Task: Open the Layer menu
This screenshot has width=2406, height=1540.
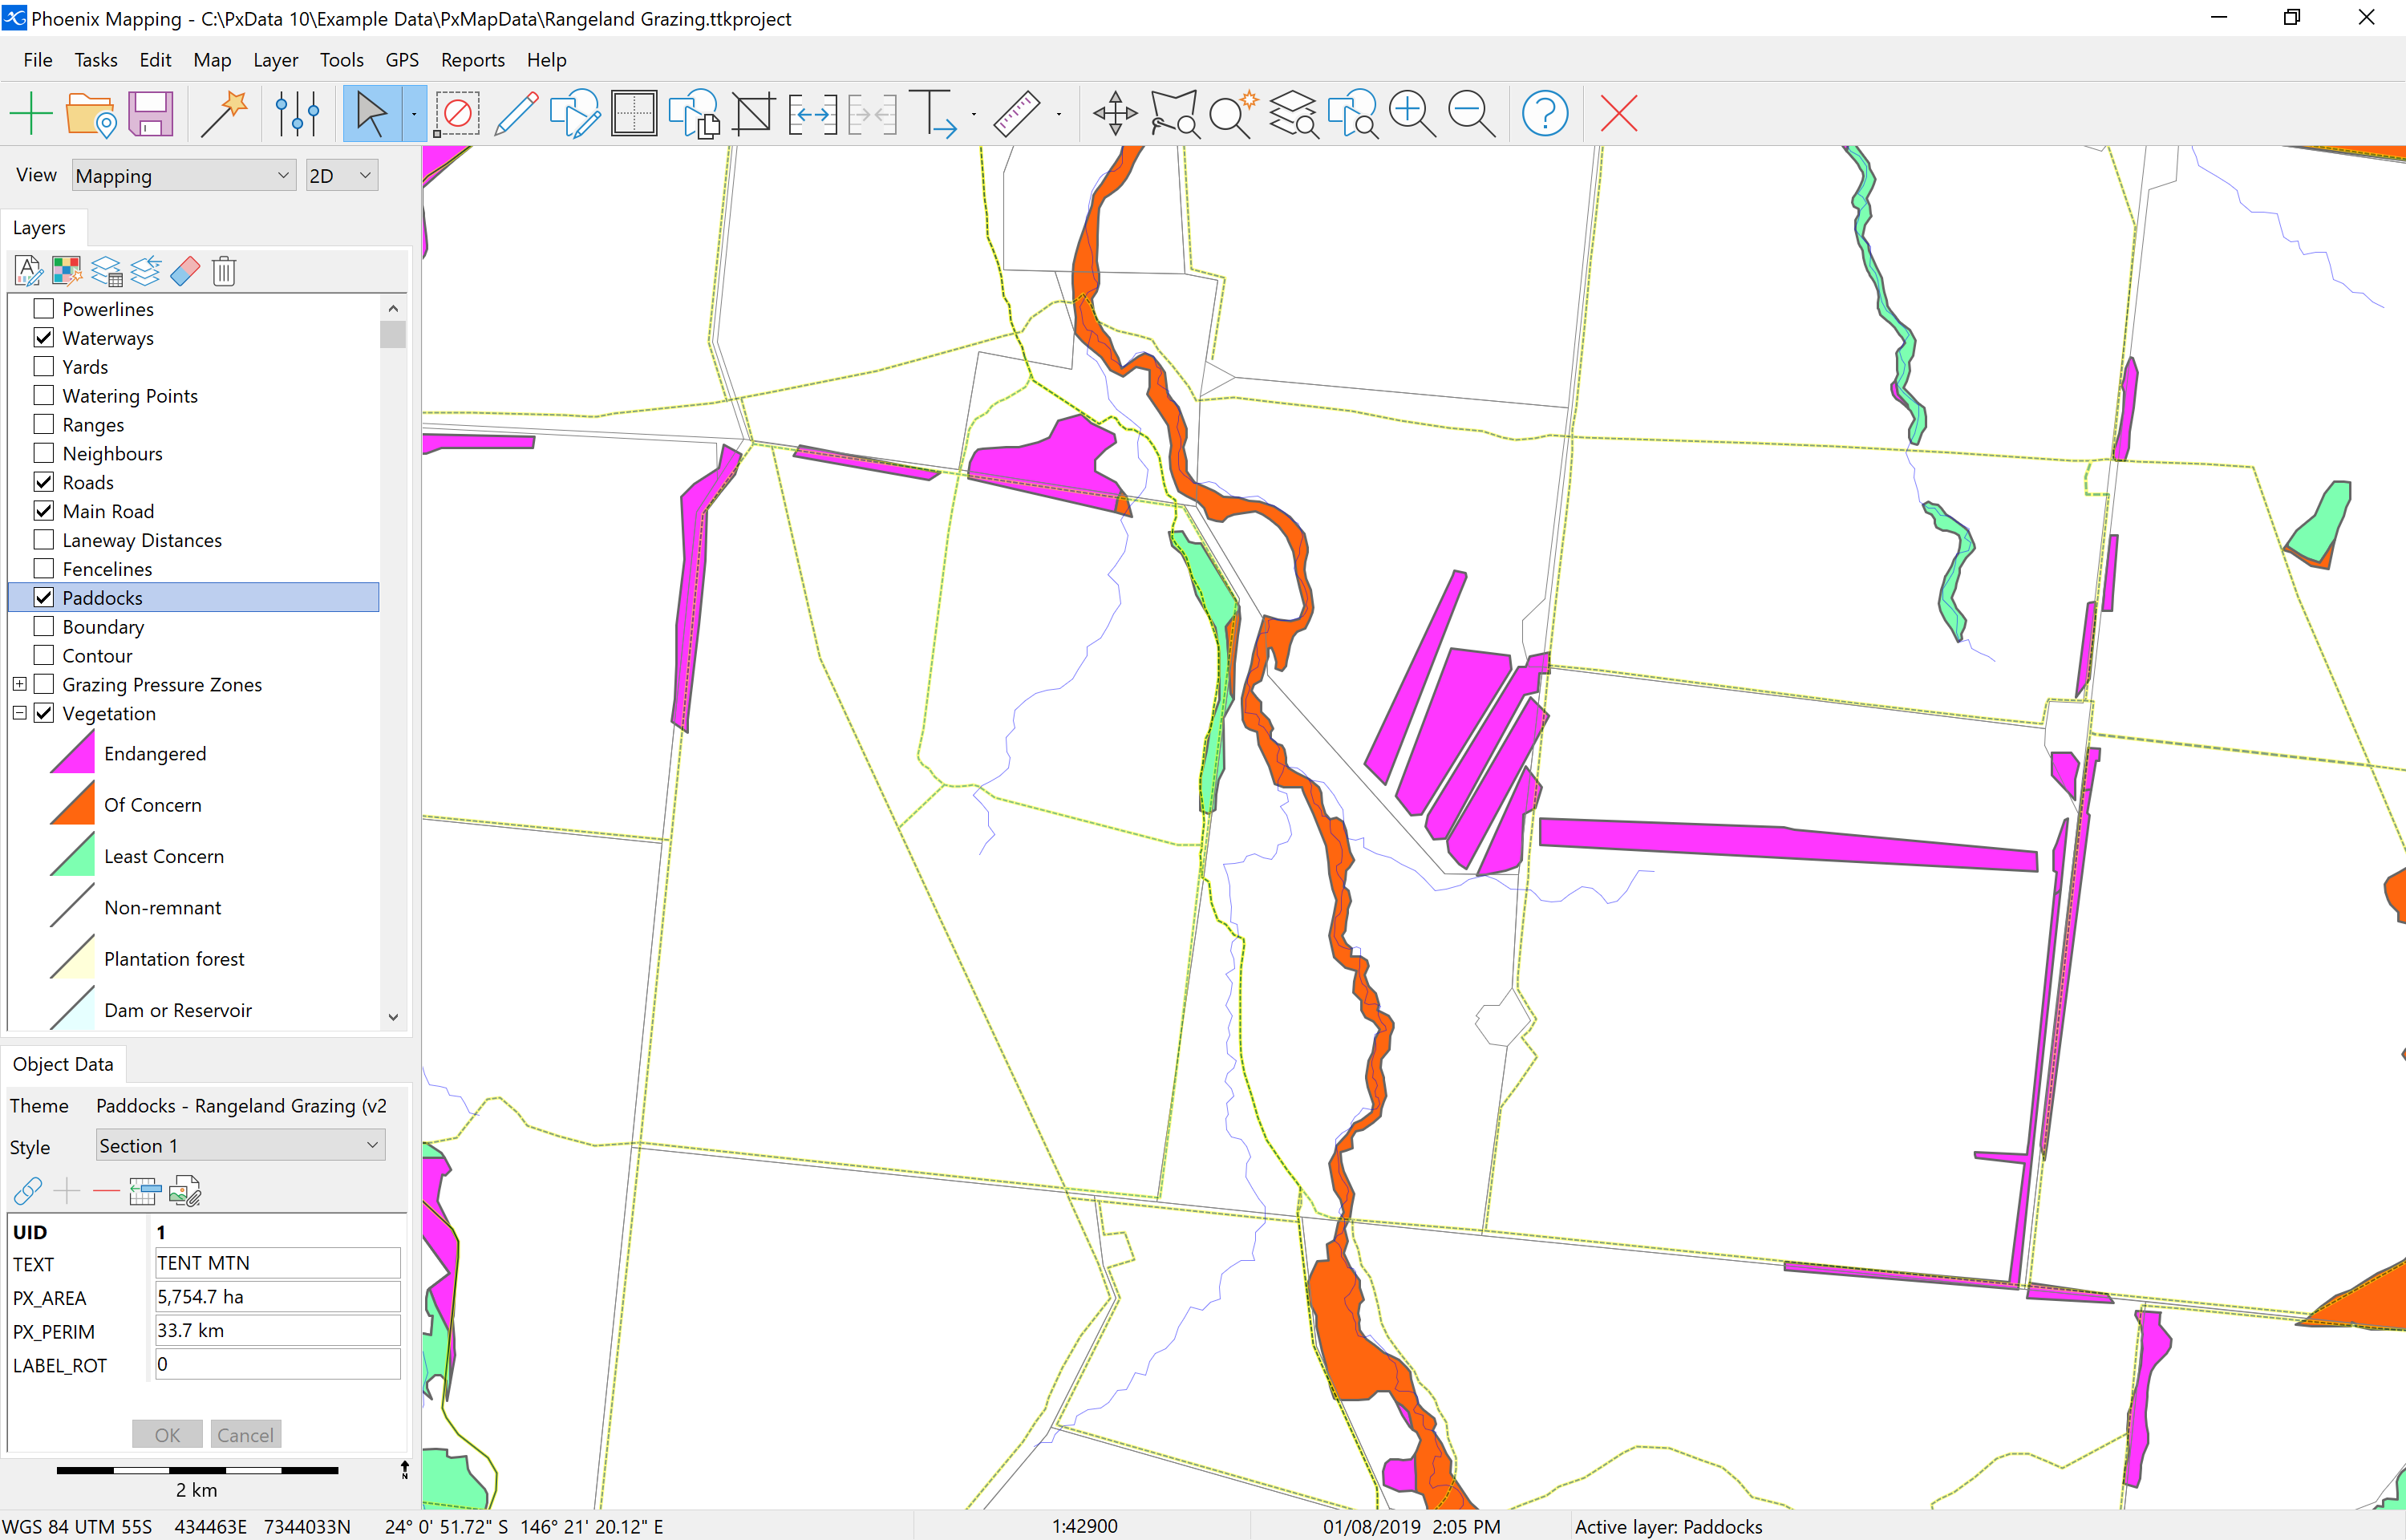Action: 272,58
